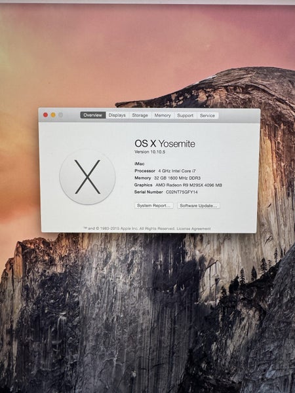This screenshot has width=295, height=393.
Task: Switch to the Displays tab
Action: pyautogui.click(x=117, y=115)
